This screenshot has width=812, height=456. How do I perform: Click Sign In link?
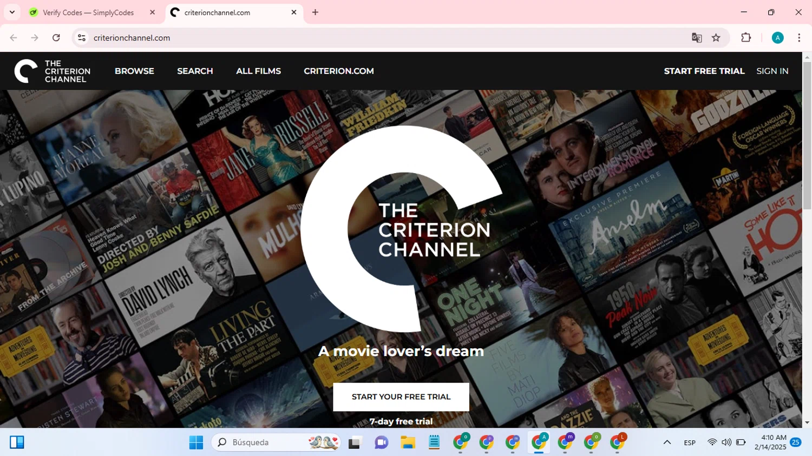(x=772, y=71)
